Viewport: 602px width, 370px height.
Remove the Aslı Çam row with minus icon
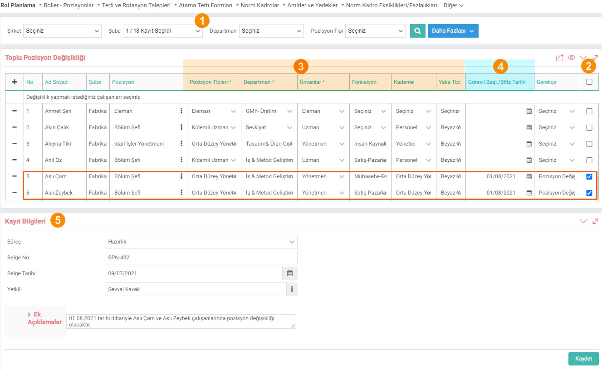click(15, 176)
